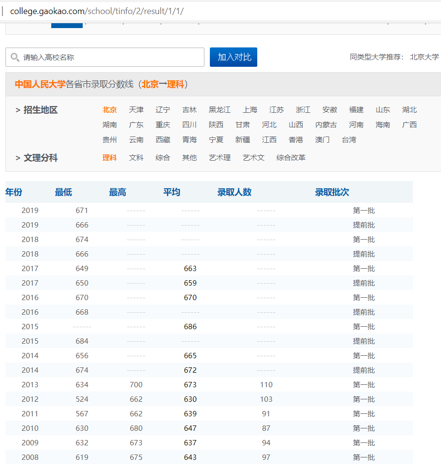This screenshot has height=471, width=441.
Task: Select 新疆 region
Action: (243, 140)
